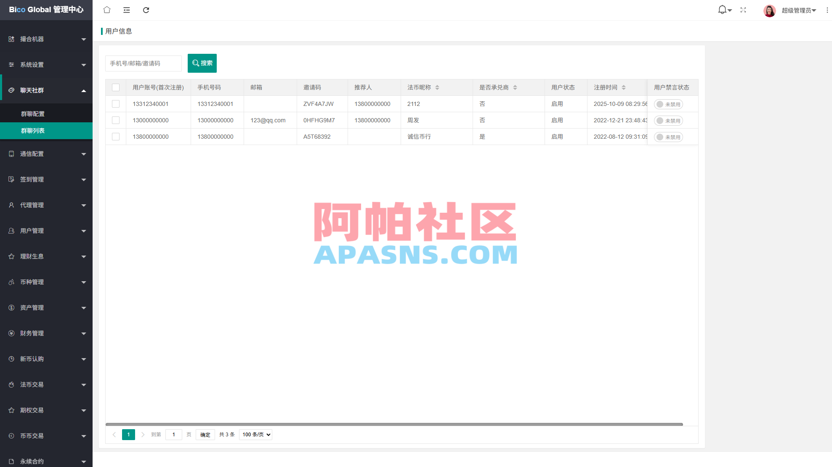Check the row checkbox for user 13000000000
Screen dimensions: 832x467
point(116,120)
